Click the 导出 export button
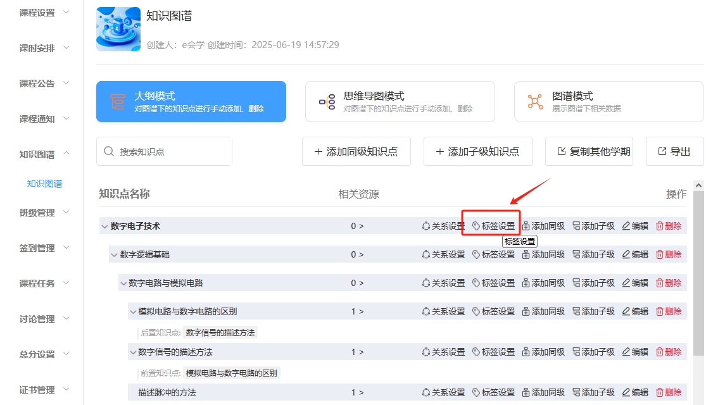The image size is (706, 405). (x=674, y=151)
